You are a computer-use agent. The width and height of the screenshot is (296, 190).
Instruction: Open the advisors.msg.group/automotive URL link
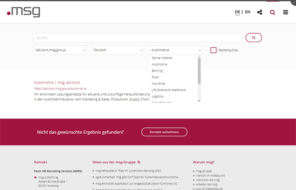60,88
